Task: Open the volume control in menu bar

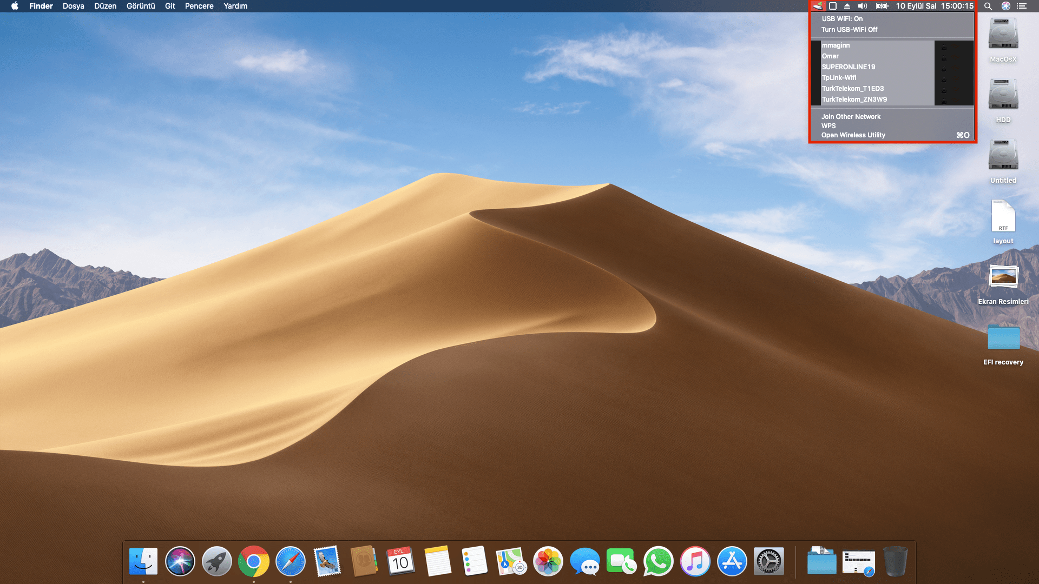Action: [863, 6]
